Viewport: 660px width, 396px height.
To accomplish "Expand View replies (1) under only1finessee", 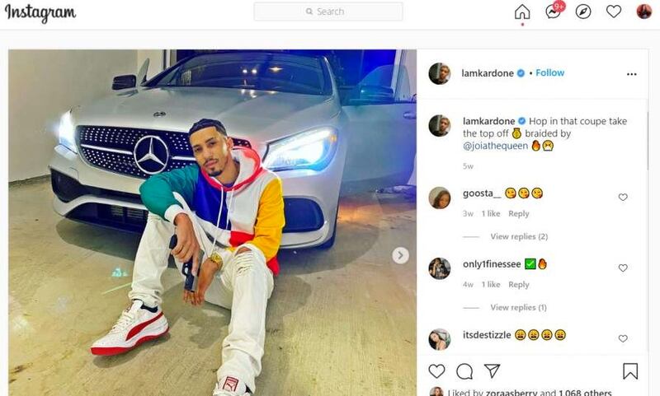I will tap(518, 307).
